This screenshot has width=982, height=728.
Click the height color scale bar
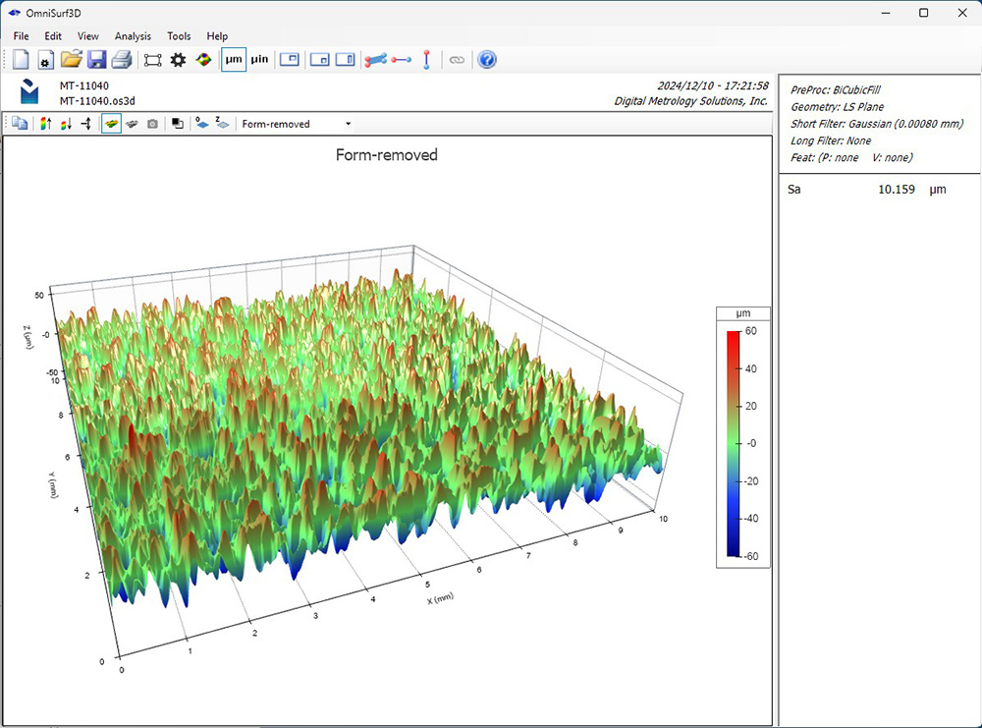click(x=733, y=444)
